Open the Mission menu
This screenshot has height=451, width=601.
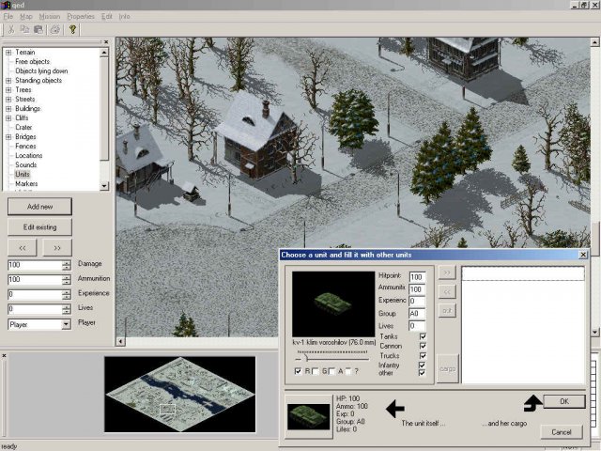point(49,17)
